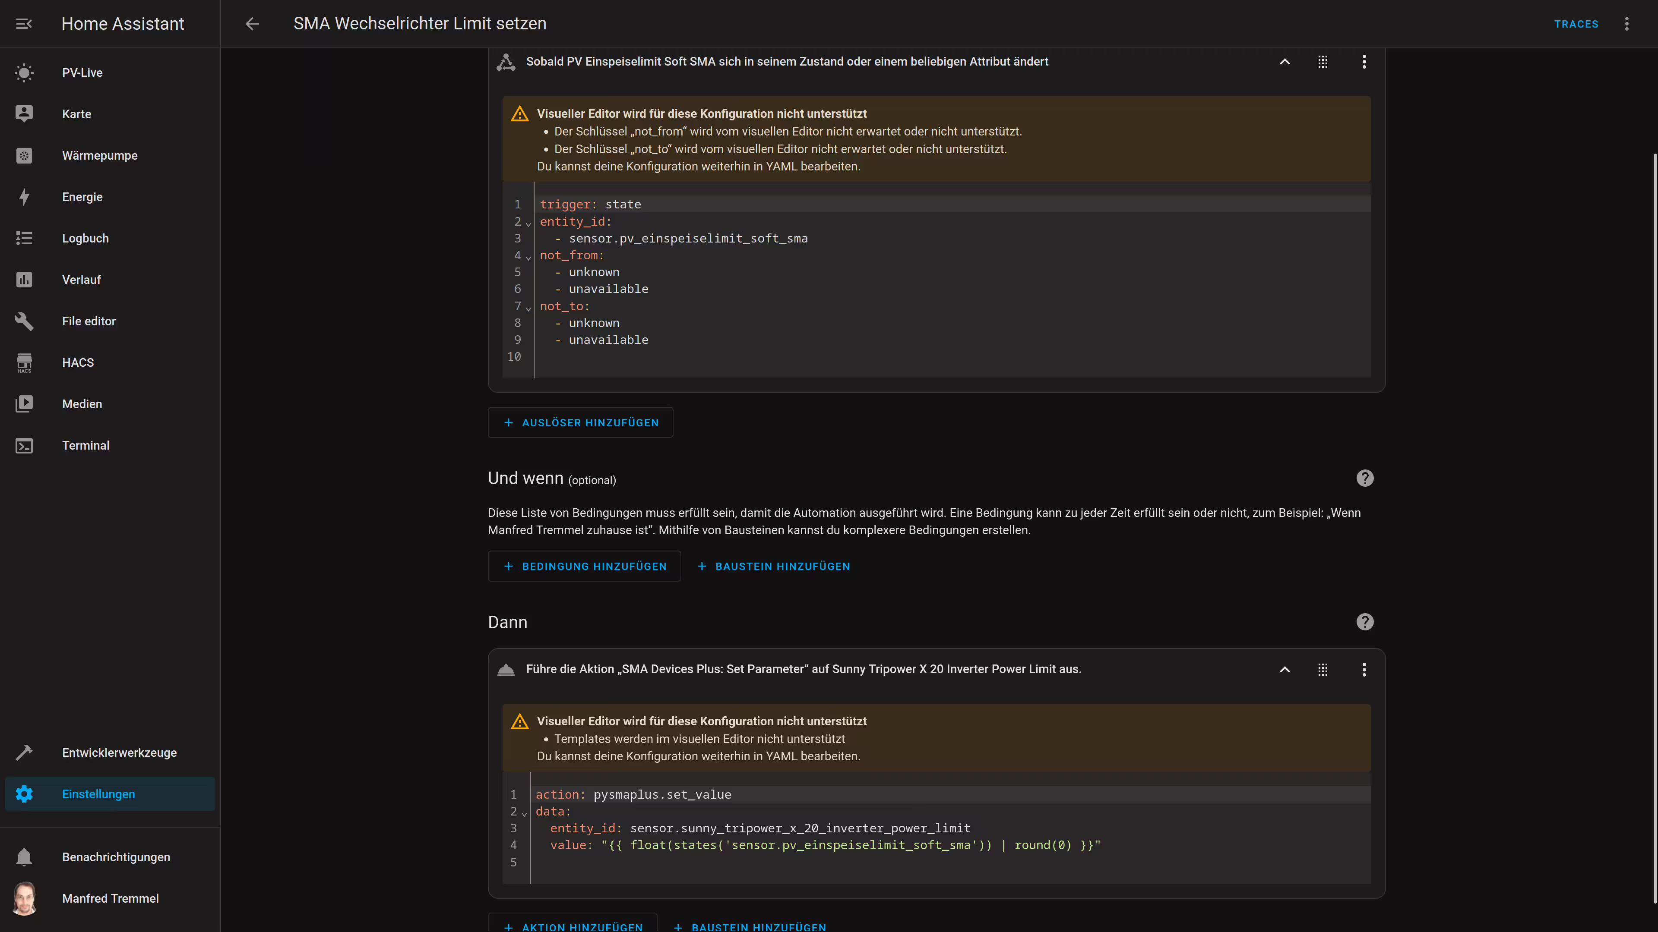Image resolution: width=1658 pixels, height=932 pixels.
Task: Open the Energie menu item
Action: tap(110, 197)
